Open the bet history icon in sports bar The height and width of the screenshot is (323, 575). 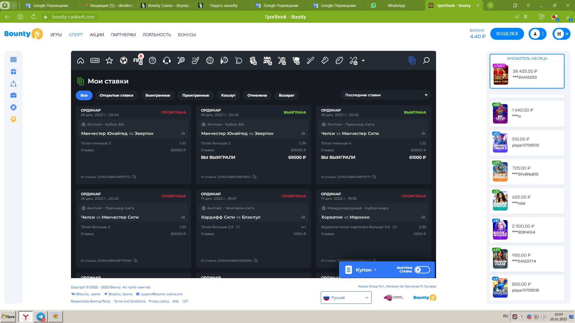pyautogui.click(x=412, y=60)
